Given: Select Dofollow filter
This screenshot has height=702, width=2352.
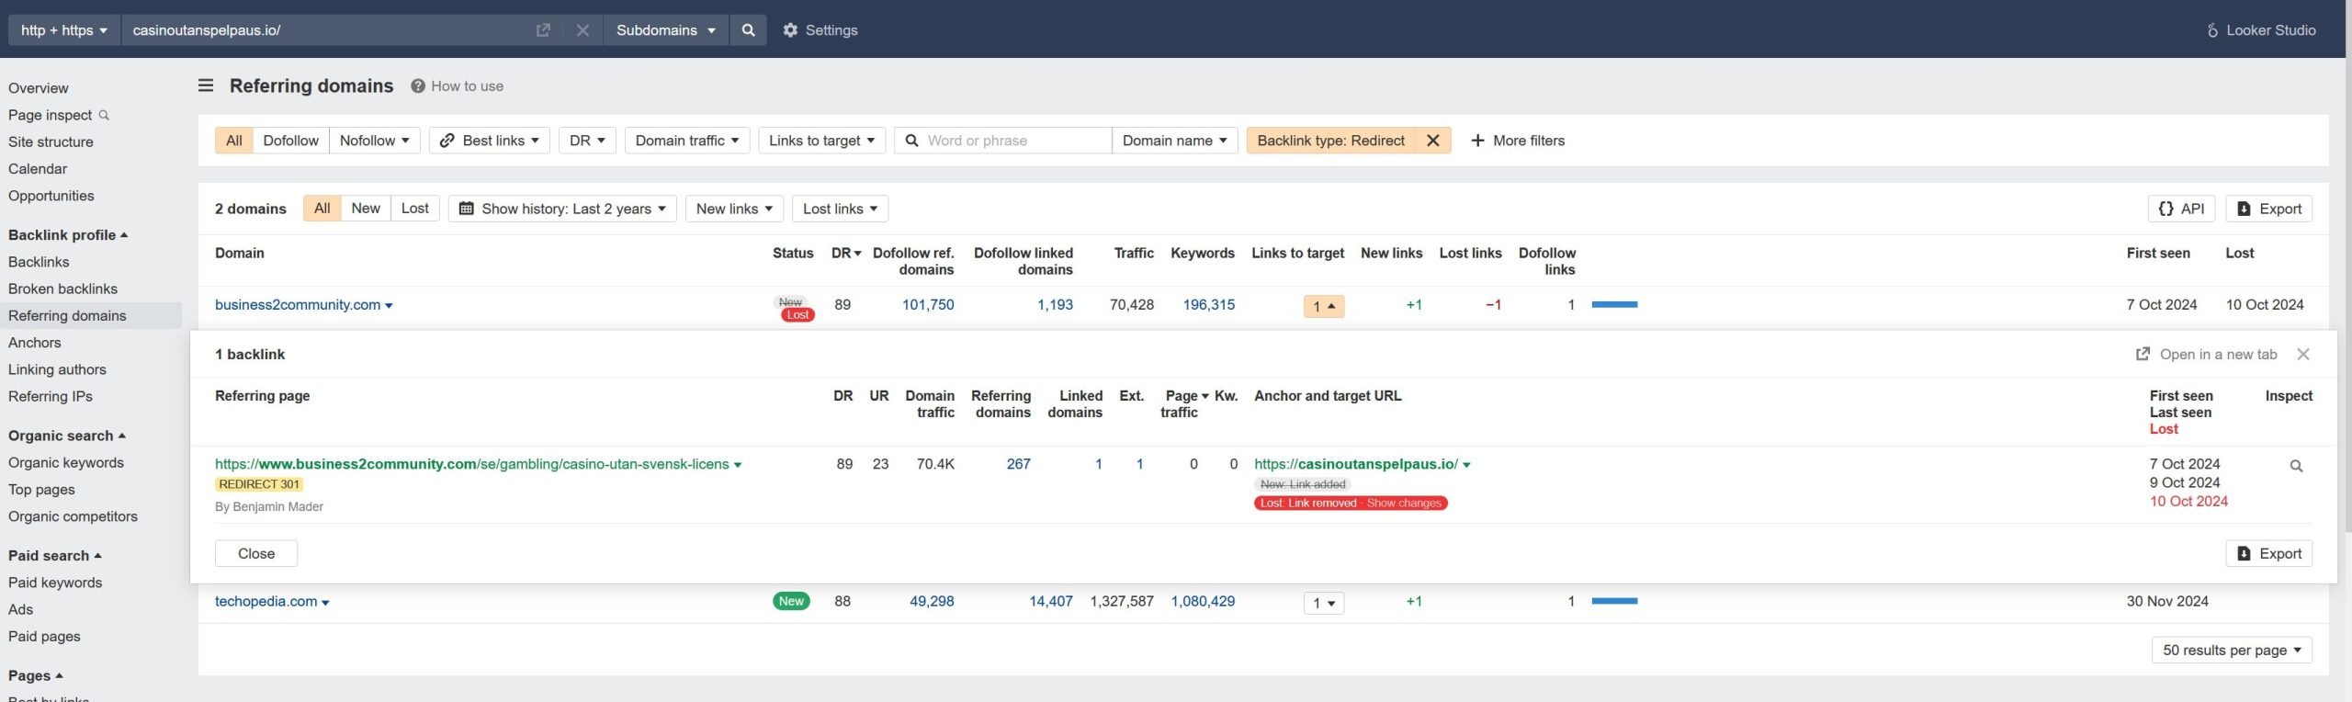Looking at the screenshot, I should pyautogui.click(x=290, y=141).
